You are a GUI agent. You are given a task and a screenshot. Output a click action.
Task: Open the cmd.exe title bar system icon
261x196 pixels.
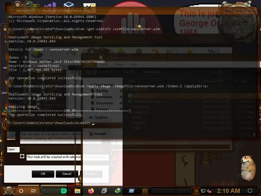13,10
